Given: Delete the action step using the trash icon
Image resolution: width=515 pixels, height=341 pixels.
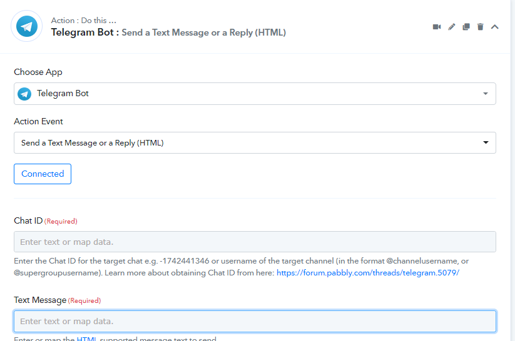Looking at the screenshot, I should [x=481, y=27].
